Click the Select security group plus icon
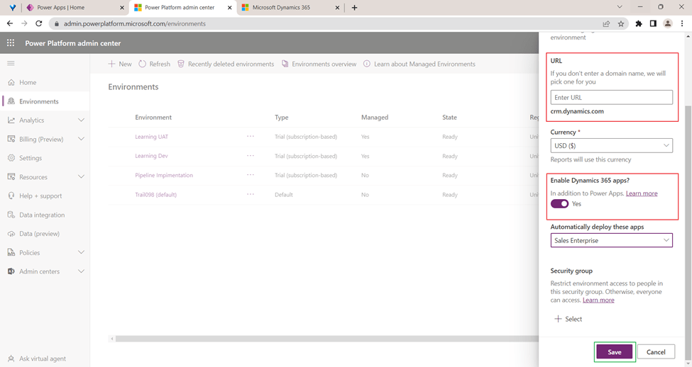Viewport: 692px width, 367px height. click(x=558, y=319)
